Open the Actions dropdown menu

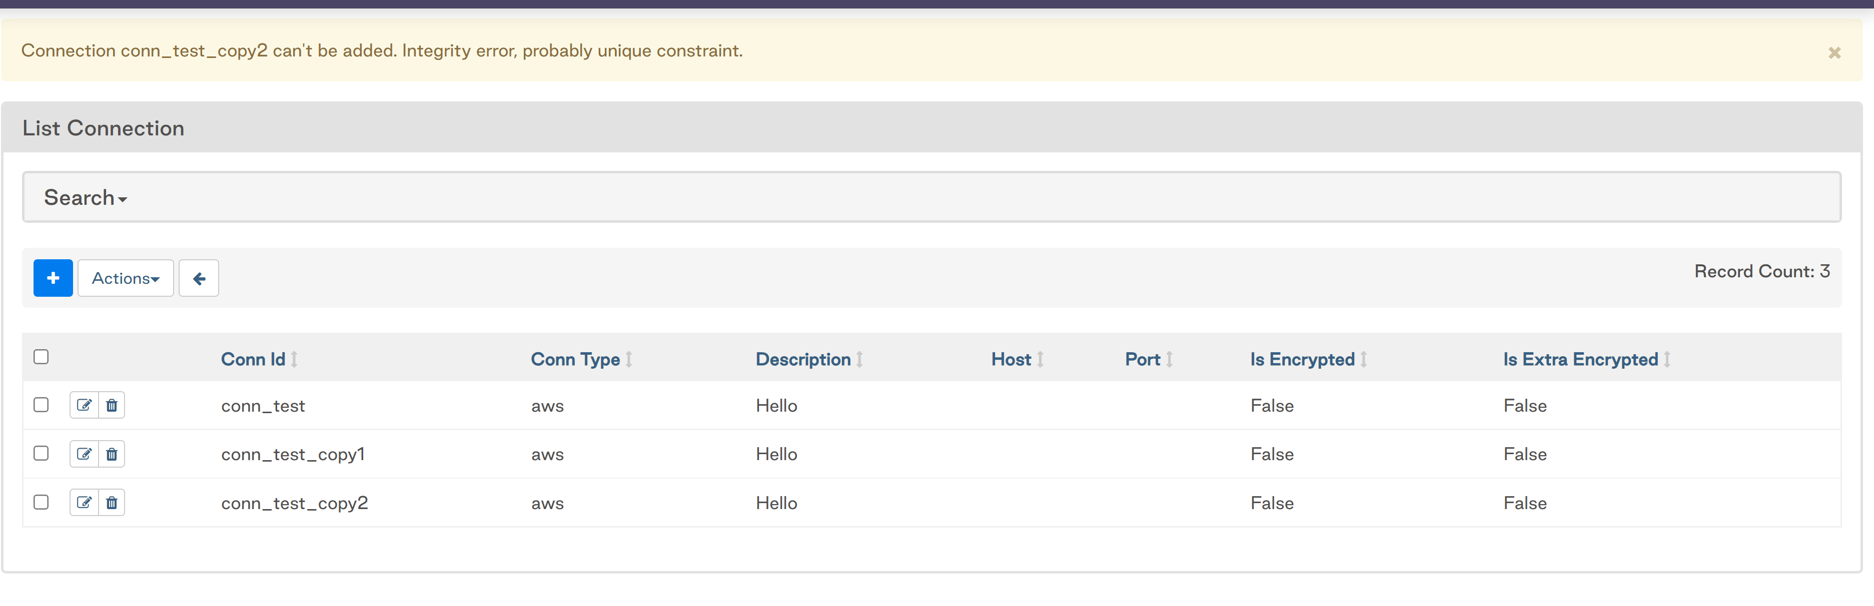point(125,278)
